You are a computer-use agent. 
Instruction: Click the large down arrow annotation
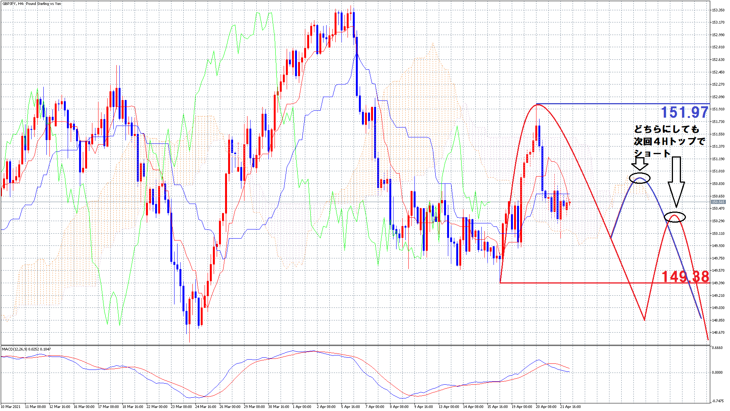click(676, 182)
